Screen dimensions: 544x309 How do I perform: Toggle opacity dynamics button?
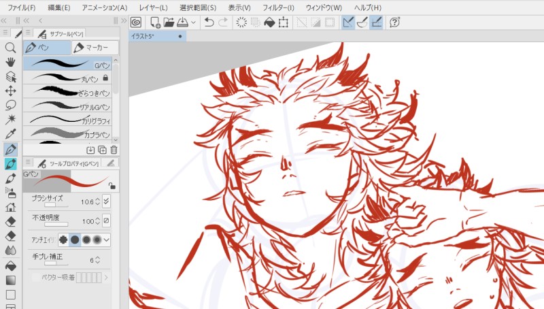[106, 221]
